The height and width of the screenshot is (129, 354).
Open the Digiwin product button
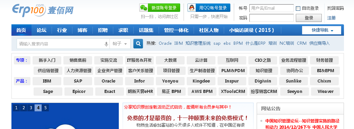coord(263,81)
